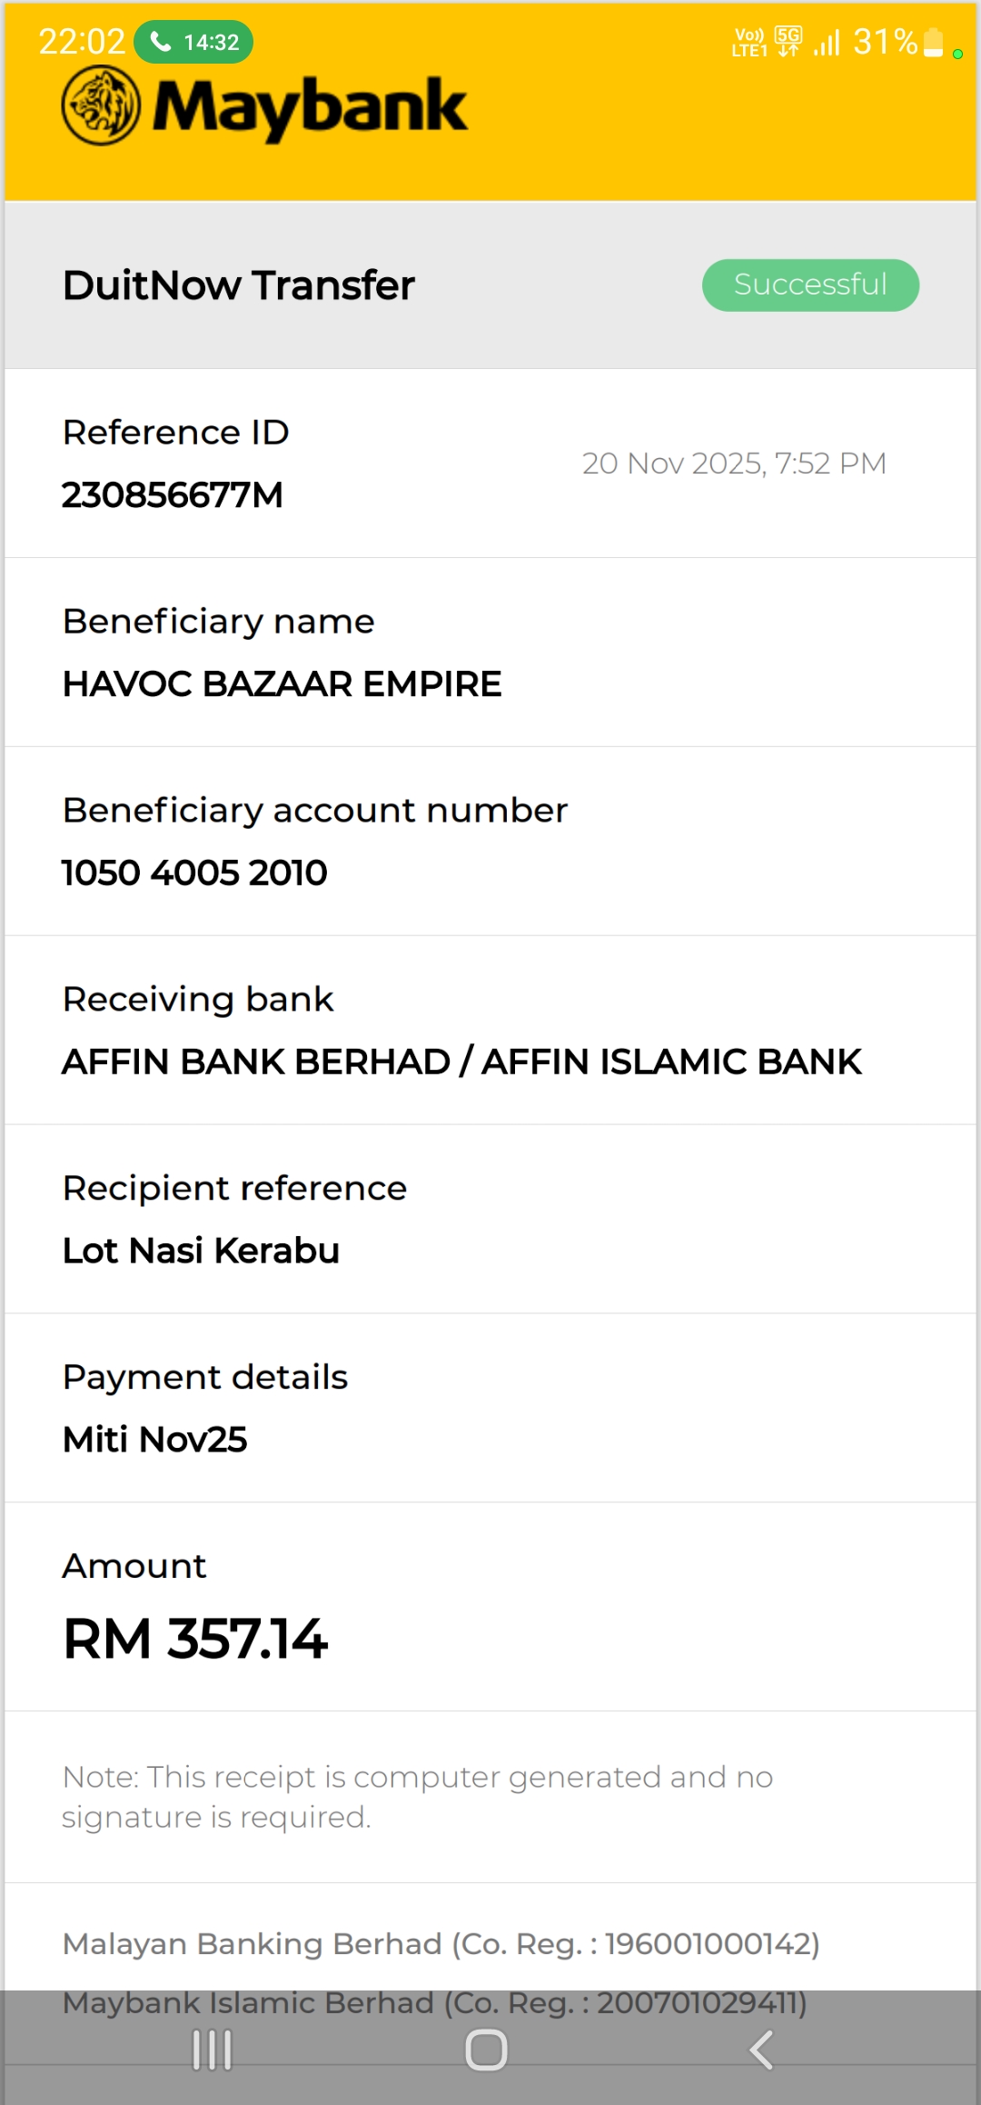981x2105 pixels.
Task: Open recent apps with navigation bar icon
Action: point(213,2050)
